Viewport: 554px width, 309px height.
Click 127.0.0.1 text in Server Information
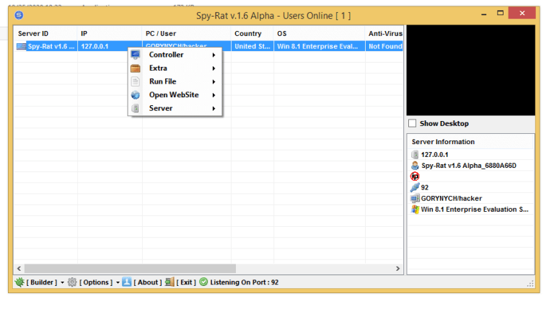click(x=434, y=154)
